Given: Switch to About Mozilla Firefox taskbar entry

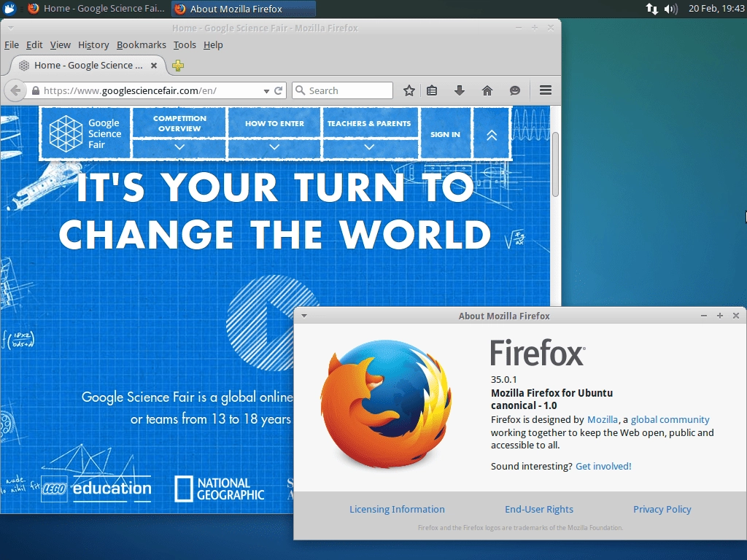Looking at the screenshot, I should (x=244, y=9).
